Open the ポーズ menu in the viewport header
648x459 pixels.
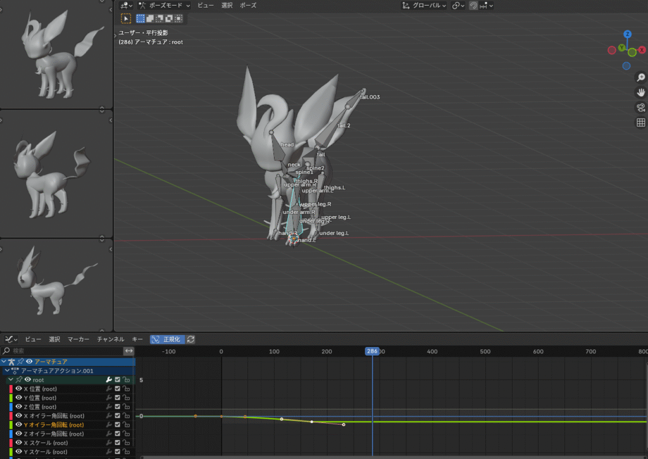pos(248,5)
